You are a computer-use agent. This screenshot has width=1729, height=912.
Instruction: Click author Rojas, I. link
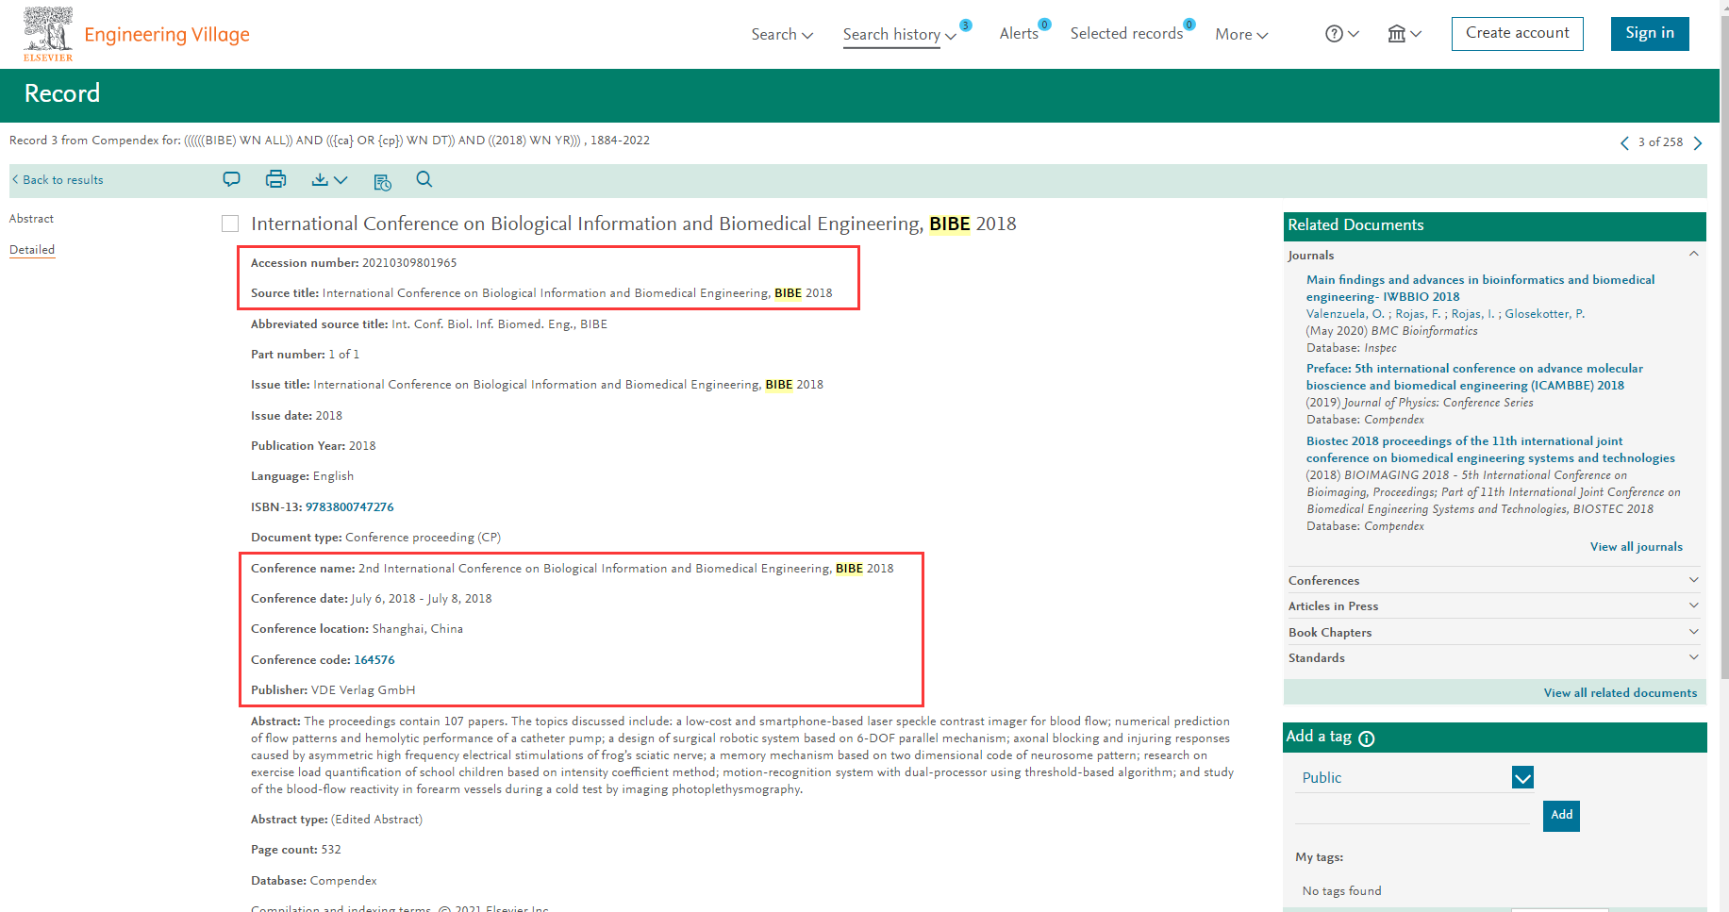(1472, 314)
